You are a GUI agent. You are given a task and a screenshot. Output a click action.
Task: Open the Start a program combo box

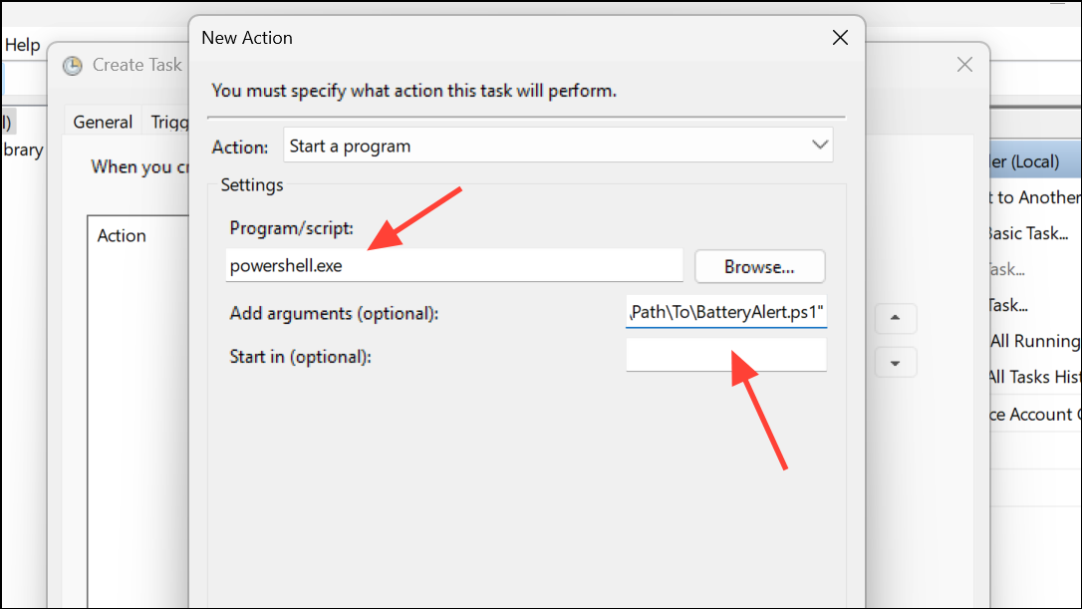pyautogui.click(x=558, y=145)
